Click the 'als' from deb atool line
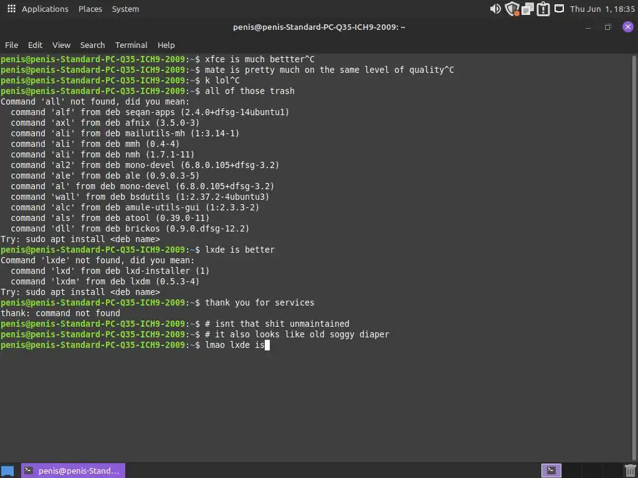 110,218
